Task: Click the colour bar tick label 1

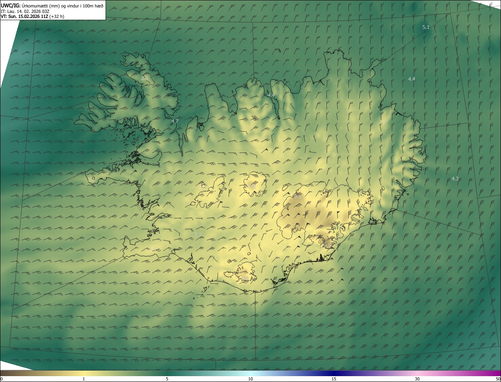Action: coord(84,379)
